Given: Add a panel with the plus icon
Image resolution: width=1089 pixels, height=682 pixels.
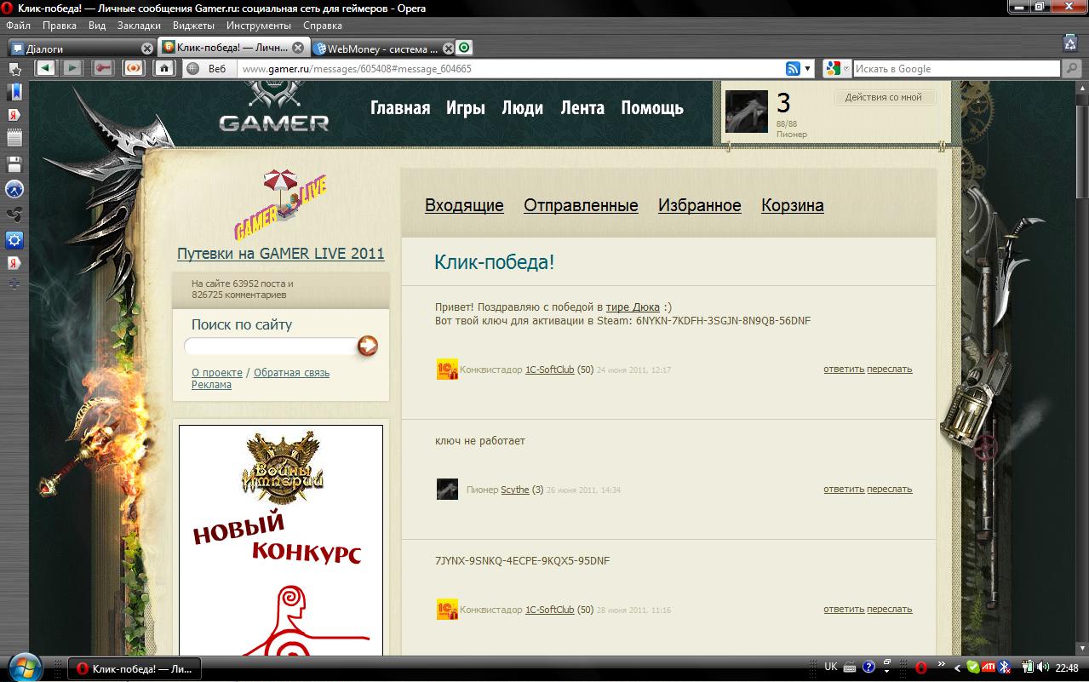Looking at the screenshot, I should click(14, 284).
